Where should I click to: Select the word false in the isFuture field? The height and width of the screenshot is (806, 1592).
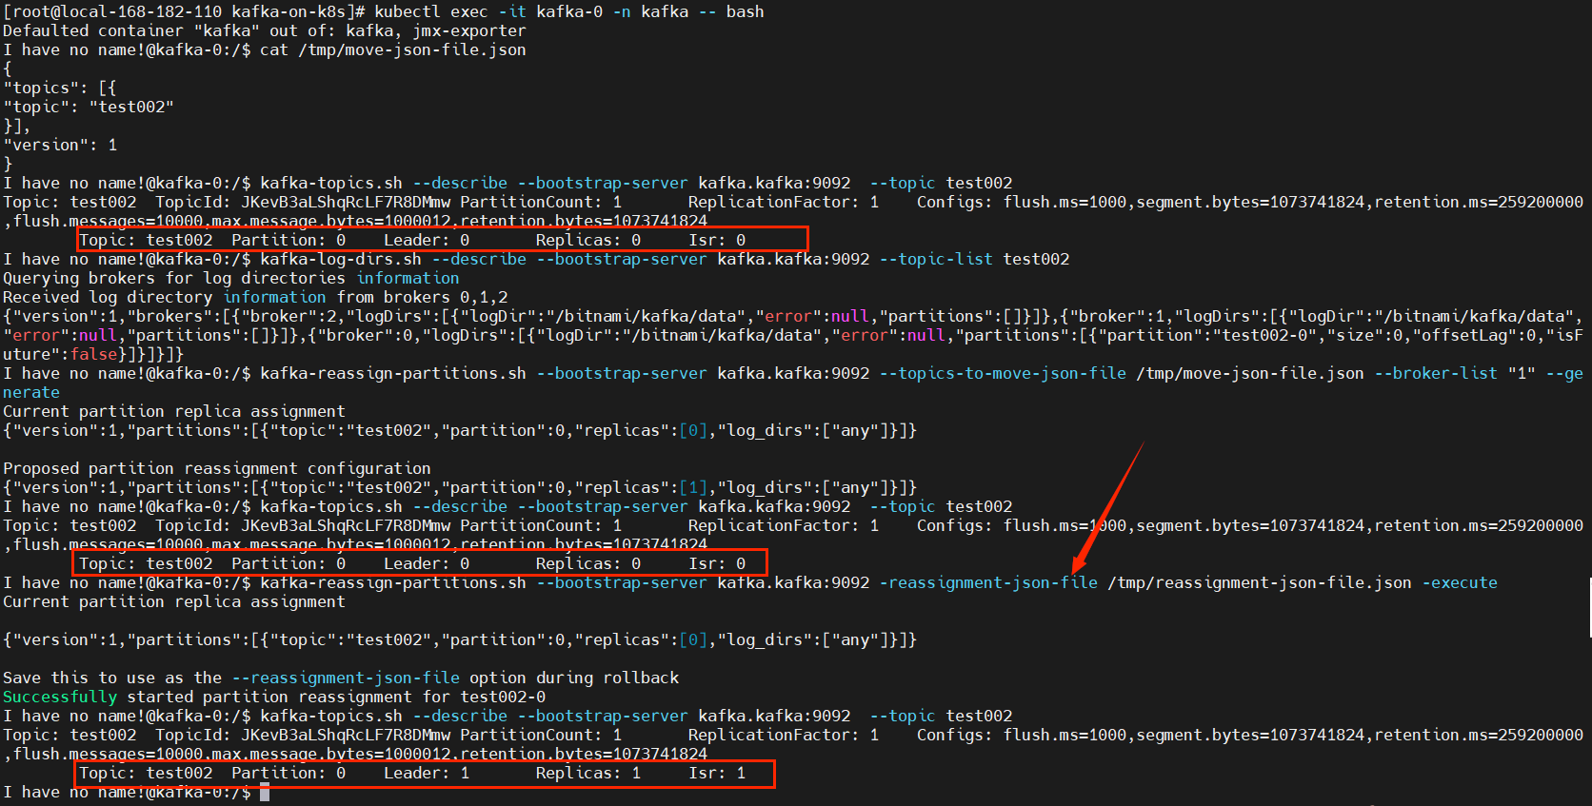(x=93, y=354)
